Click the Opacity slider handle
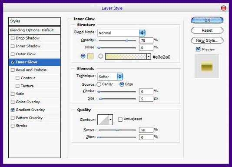232x167 pixels. pyautogui.click(x=127, y=40)
